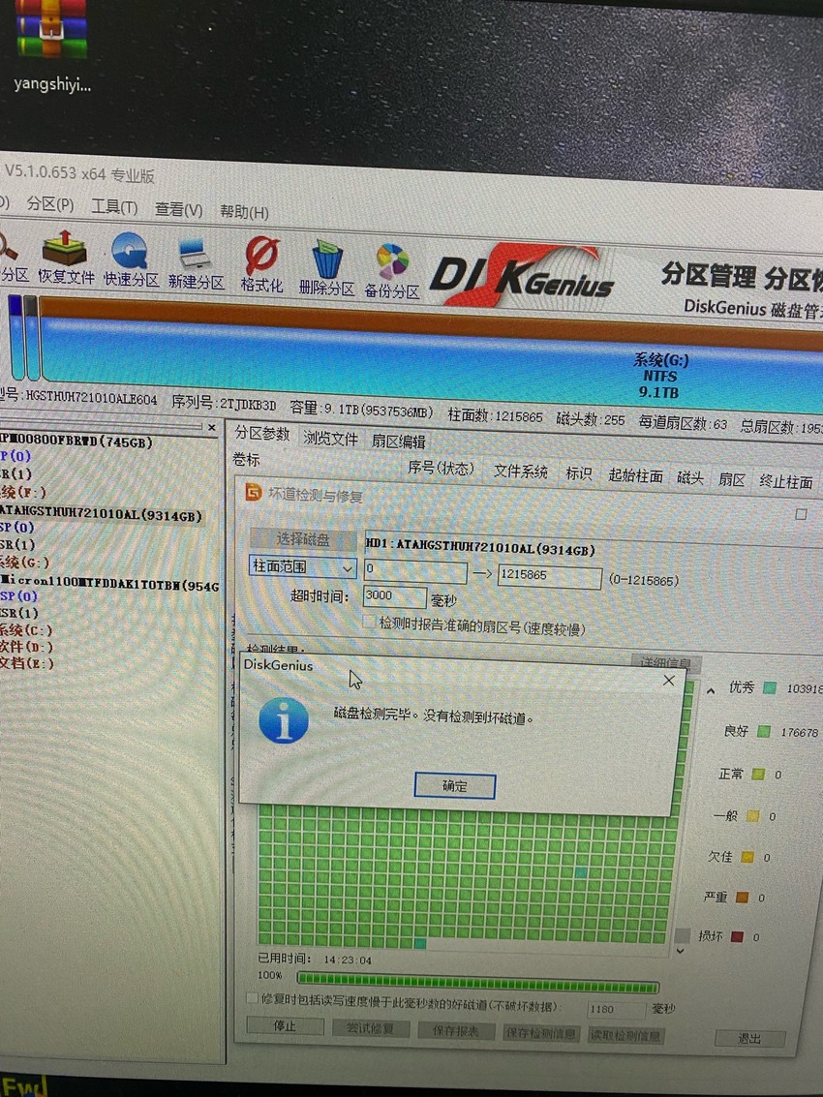Switch to the 分区参数 tab

tap(261, 434)
